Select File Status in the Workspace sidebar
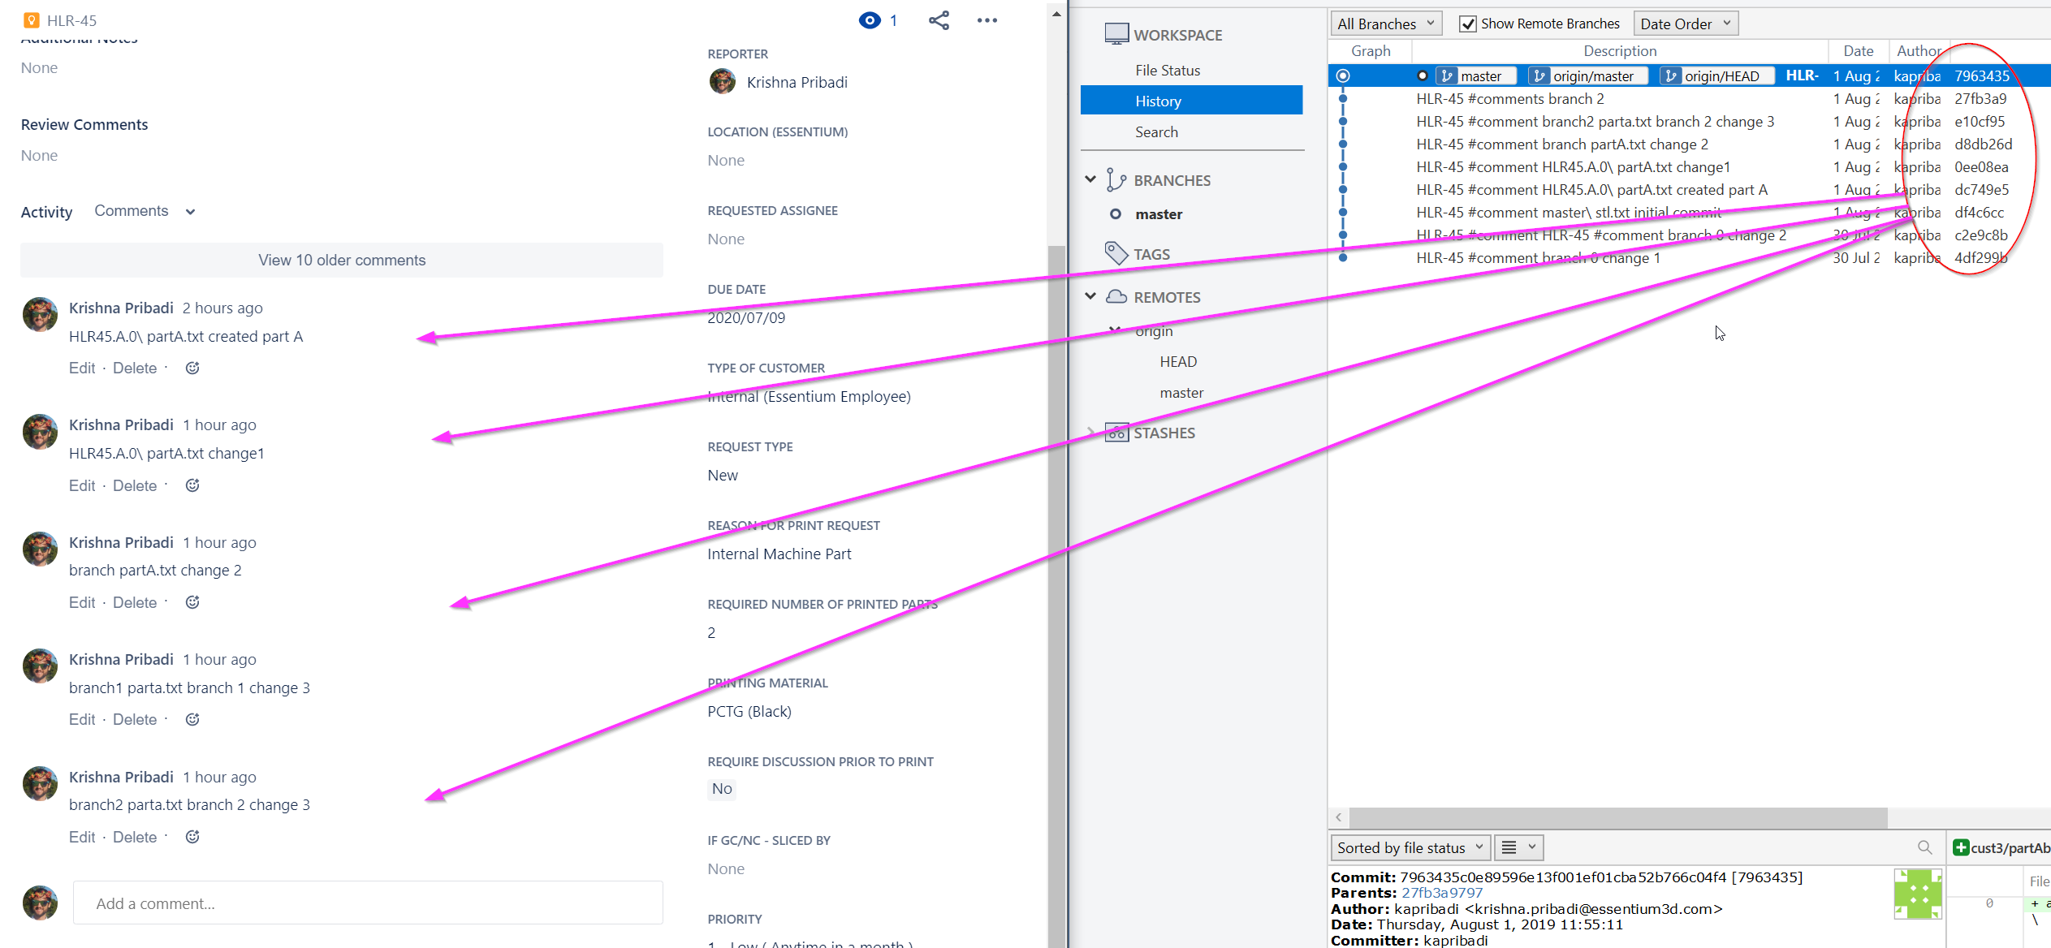This screenshot has height=948, width=2051. (x=1168, y=71)
